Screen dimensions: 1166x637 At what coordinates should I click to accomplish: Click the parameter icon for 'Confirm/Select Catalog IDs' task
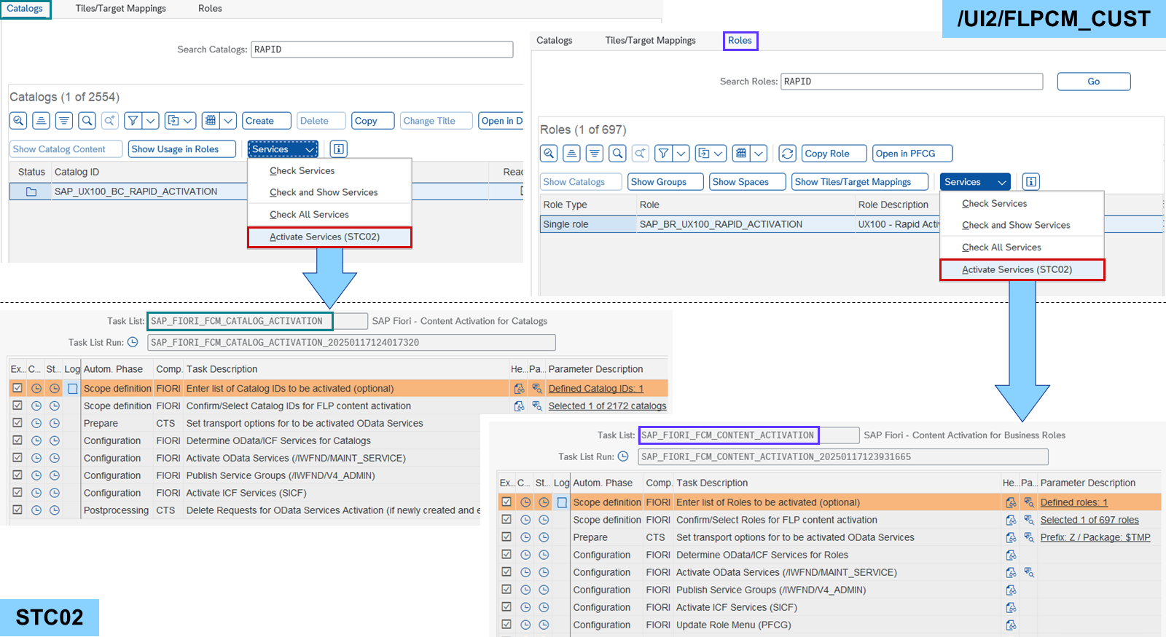[x=537, y=406]
